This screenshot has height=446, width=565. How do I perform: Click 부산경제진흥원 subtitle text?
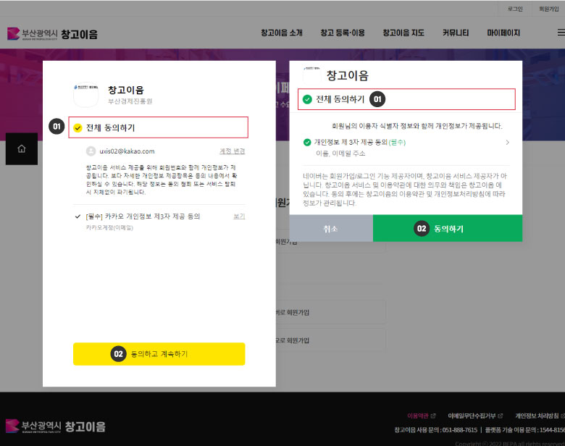pos(130,101)
